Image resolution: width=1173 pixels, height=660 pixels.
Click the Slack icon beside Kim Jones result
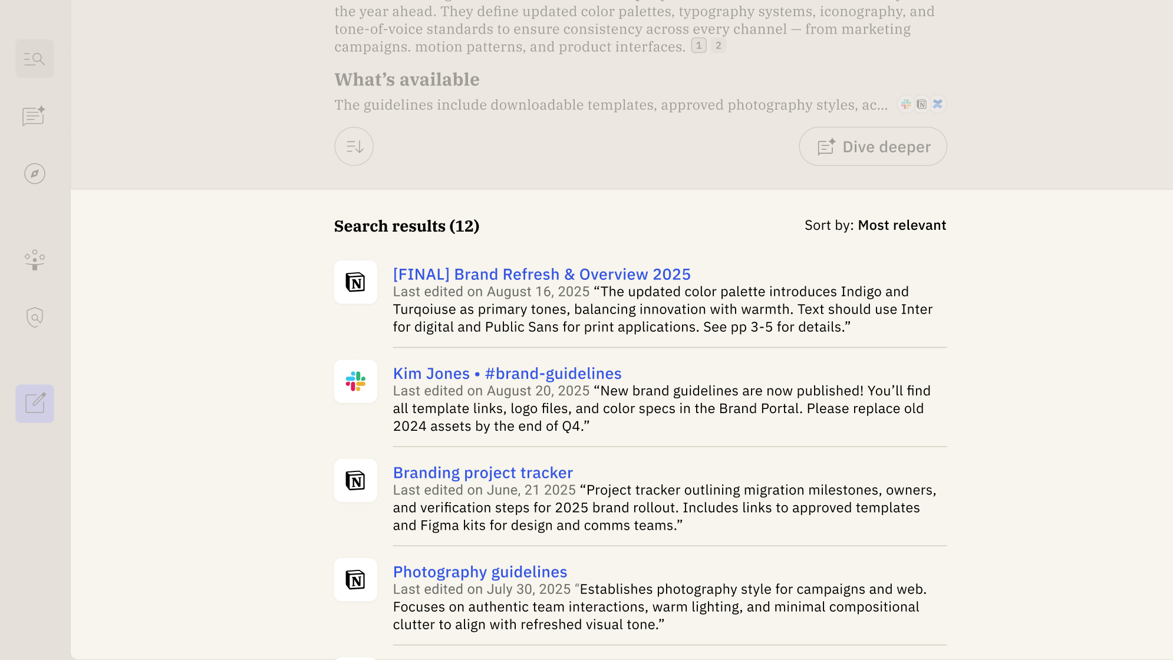click(355, 381)
